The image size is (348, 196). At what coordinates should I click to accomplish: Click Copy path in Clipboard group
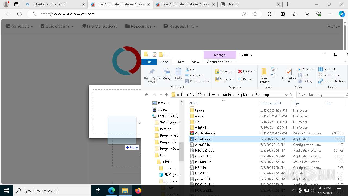click(195, 75)
